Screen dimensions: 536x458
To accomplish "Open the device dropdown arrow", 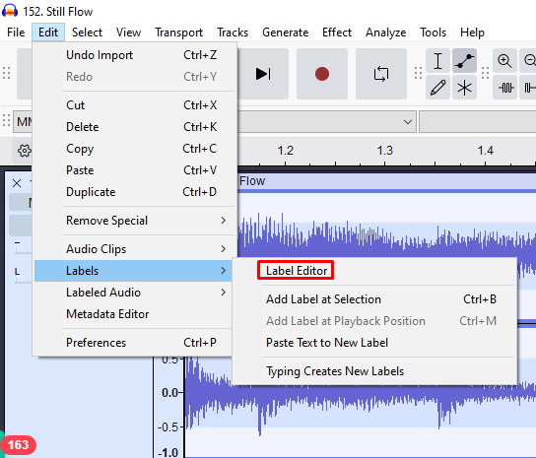I will click(408, 122).
